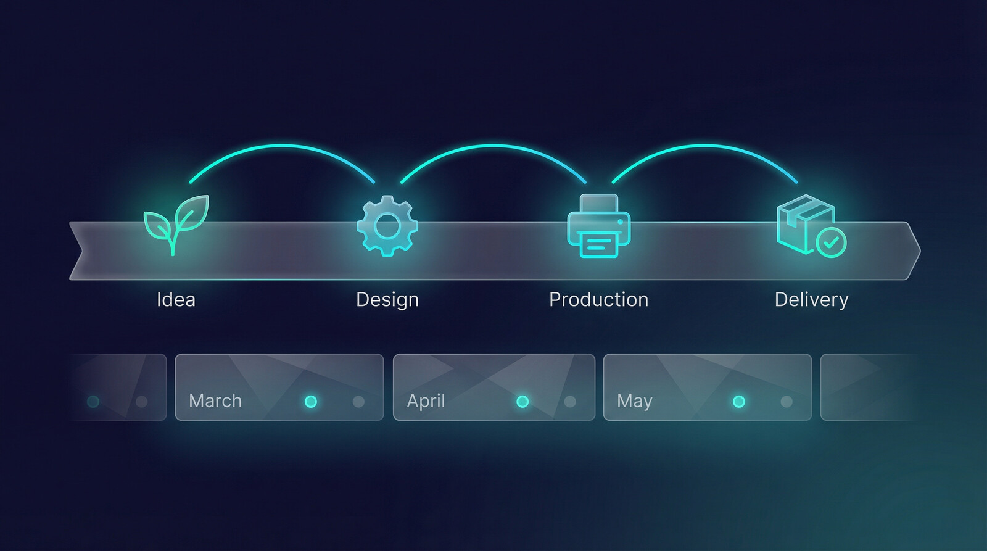Click the checkmark badge on Delivery package
The image size is (987, 551).
coord(831,242)
